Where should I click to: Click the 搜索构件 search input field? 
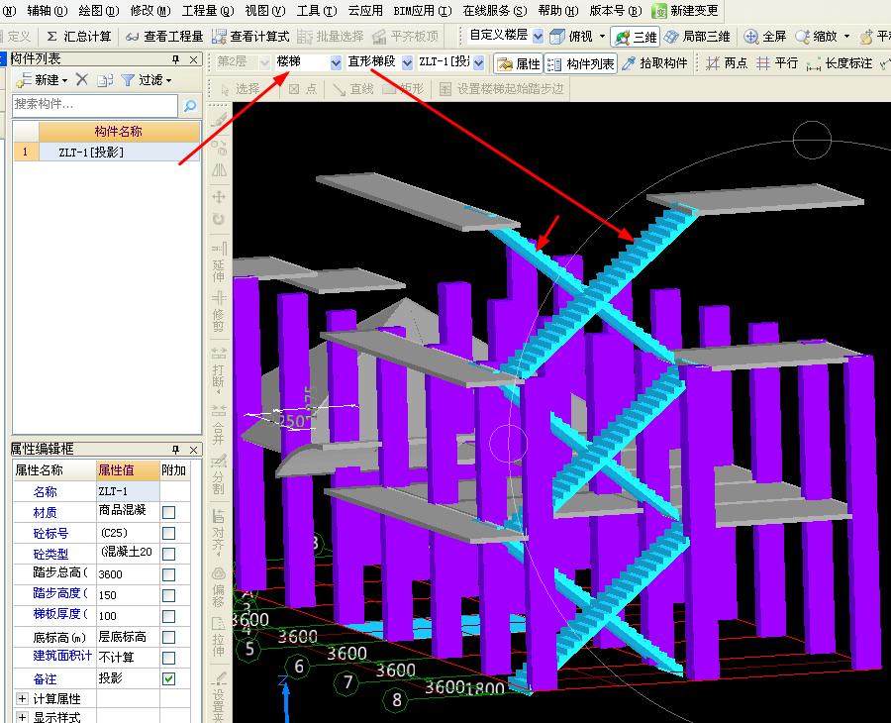pyautogui.click(x=95, y=105)
